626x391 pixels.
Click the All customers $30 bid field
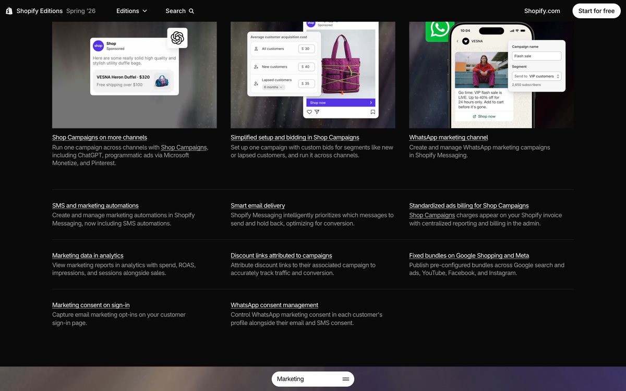coord(307,49)
